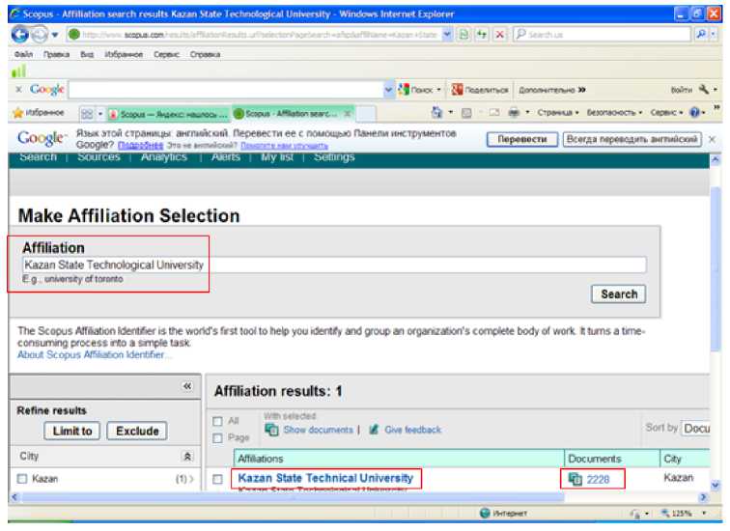Open the Сервис command bar dropdown

click(x=666, y=113)
